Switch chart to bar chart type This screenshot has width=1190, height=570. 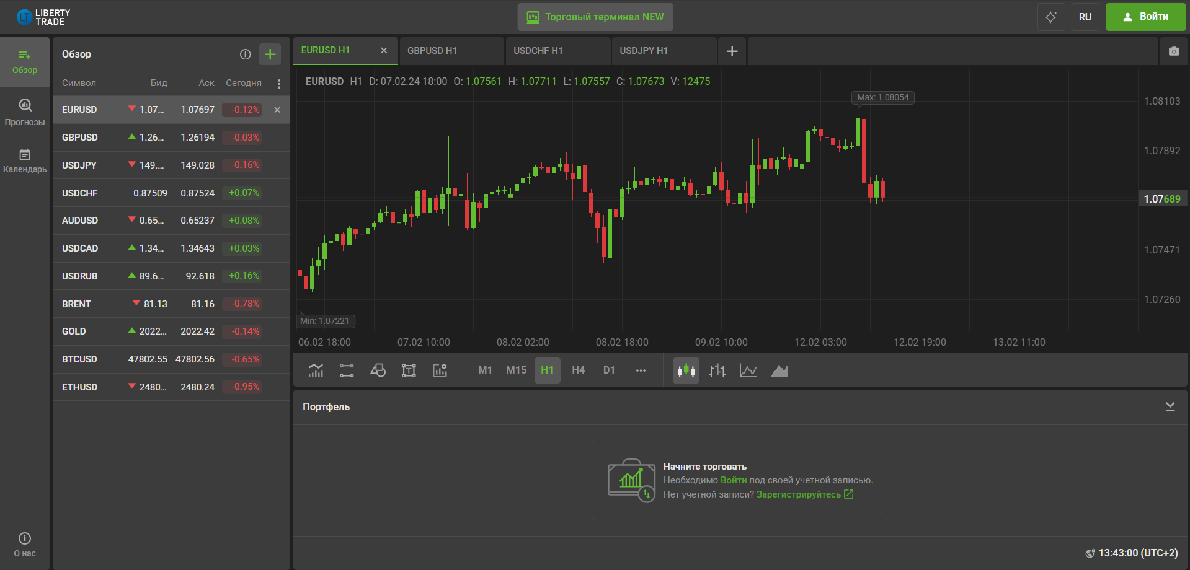[x=717, y=370]
